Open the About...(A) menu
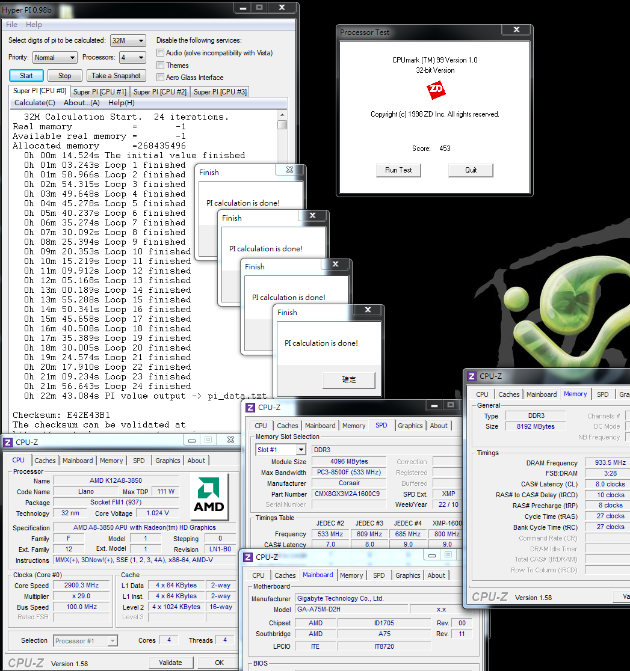The height and width of the screenshot is (671, 630). tap(81, 103)
